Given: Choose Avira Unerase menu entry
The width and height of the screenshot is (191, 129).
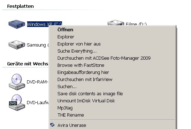Looking at the screenshot, I should 113,125.
